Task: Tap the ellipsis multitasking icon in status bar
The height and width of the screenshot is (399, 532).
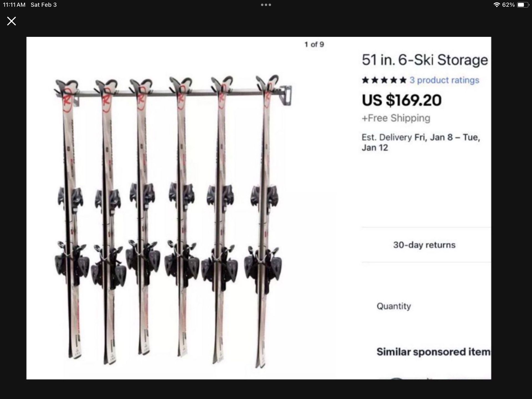Action: (266, 4)
